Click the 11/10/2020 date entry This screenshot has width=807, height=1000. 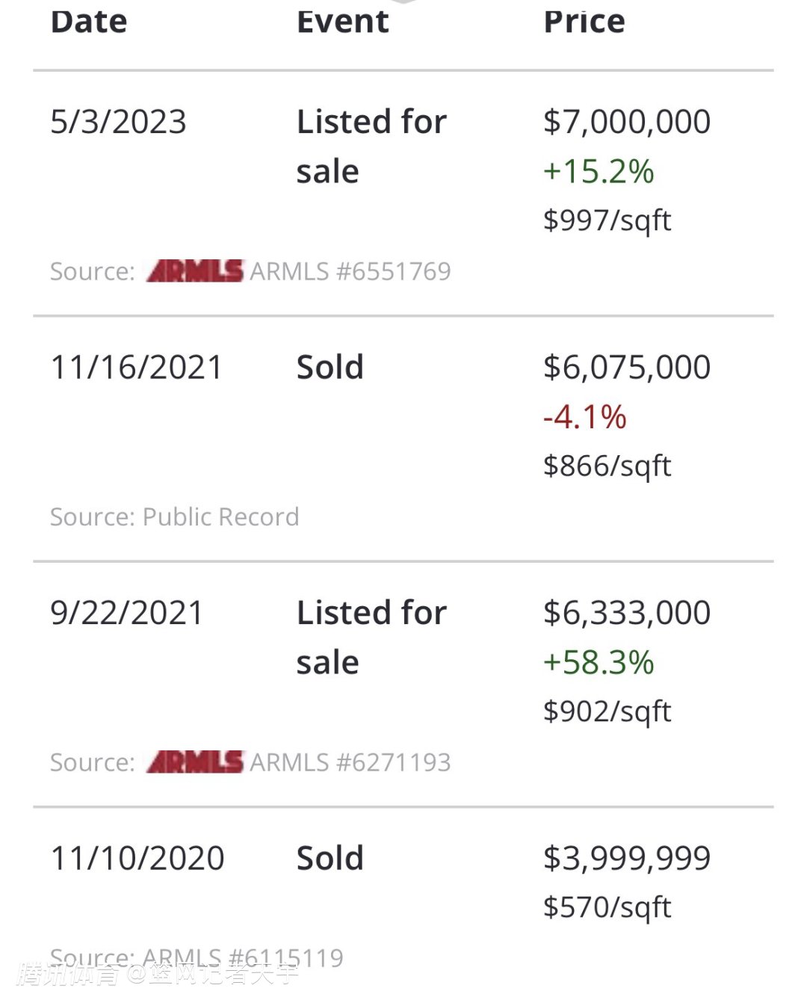(x=137, y=859)
